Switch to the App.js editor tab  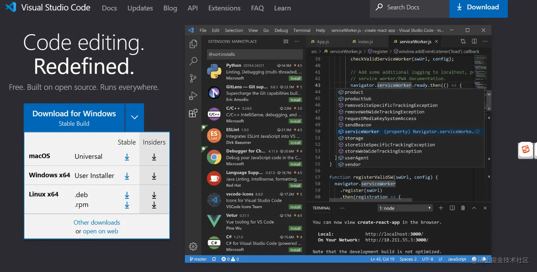pos(322,42)
